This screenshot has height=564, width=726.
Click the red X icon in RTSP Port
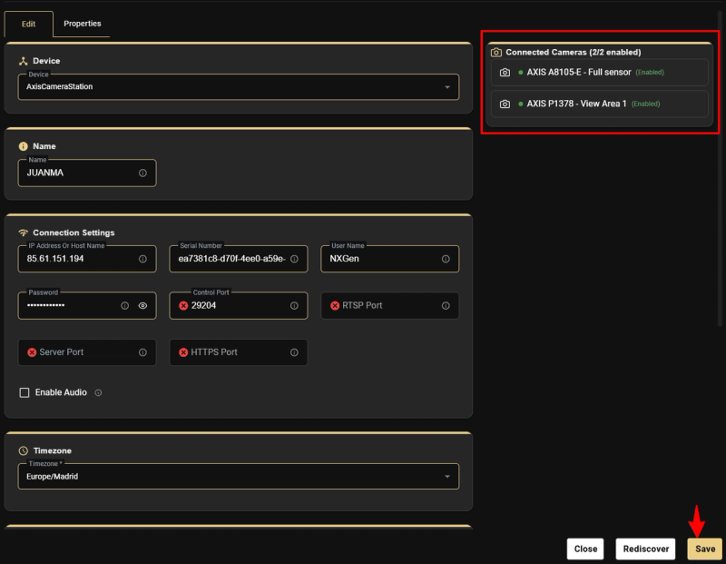click(335, 305)
